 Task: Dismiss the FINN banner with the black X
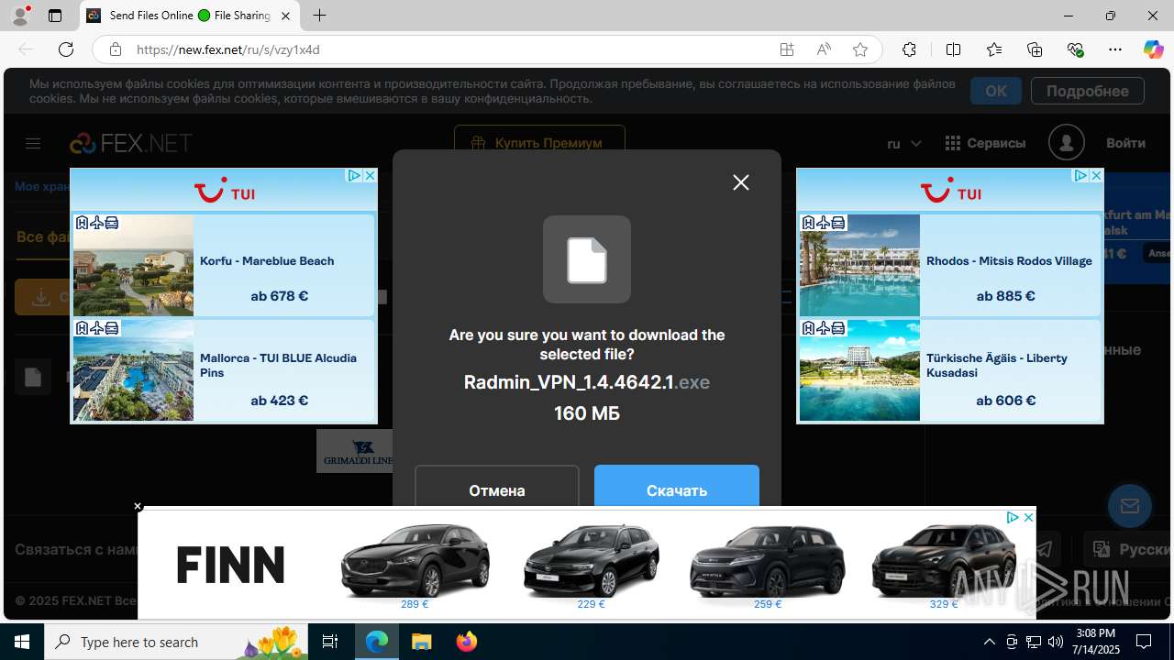point(138,506)
